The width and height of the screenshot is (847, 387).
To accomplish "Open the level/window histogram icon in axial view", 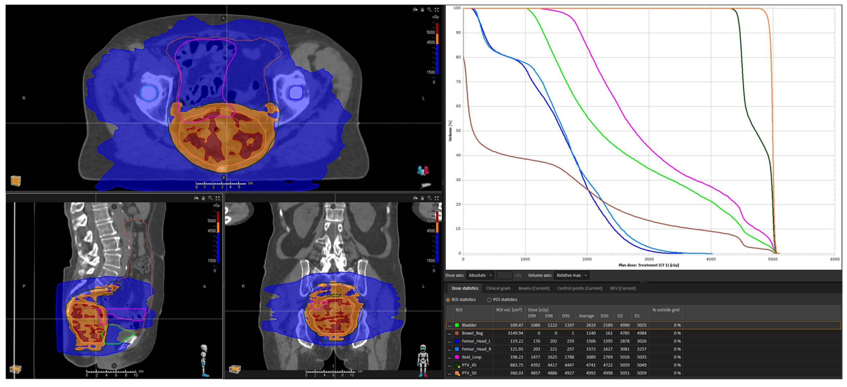I will 415,10.
